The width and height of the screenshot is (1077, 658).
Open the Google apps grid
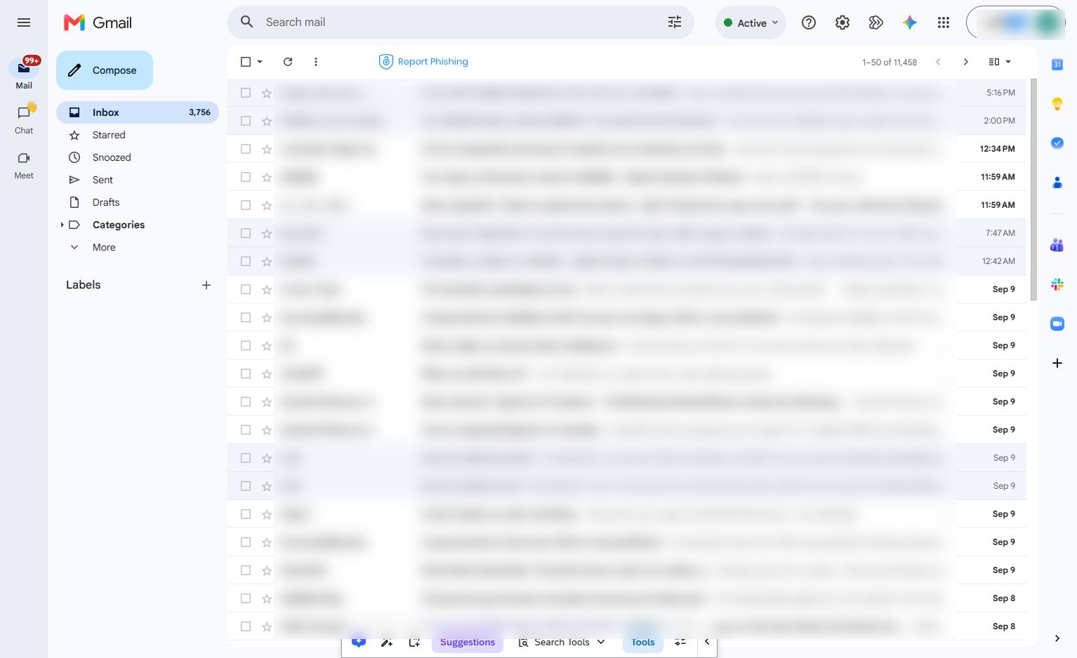944,22
